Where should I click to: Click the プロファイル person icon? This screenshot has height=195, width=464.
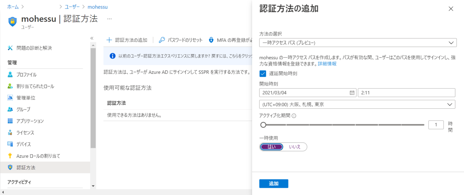pyautogui.click(x=10, y=75)
